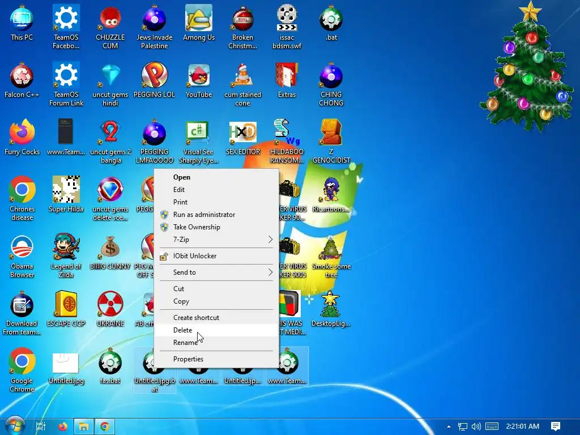Select the Broken Christmas ornament icon
580x435 pixels.
(242, 27)
